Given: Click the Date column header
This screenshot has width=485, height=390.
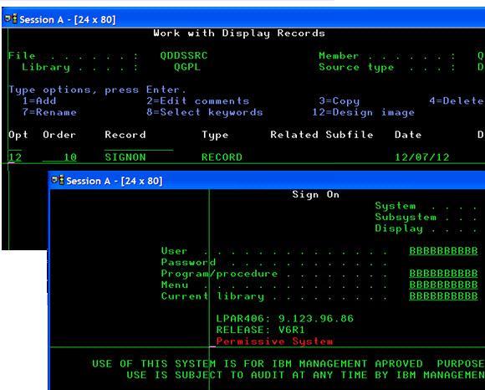Looking at the screenshot, I should (408, 135).
